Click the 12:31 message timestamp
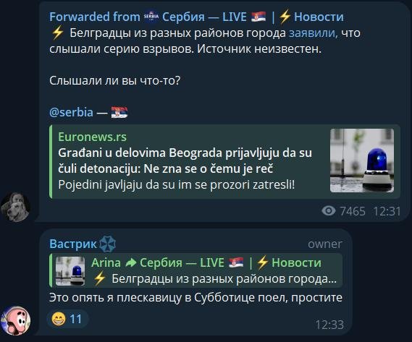 coord(387,211)
